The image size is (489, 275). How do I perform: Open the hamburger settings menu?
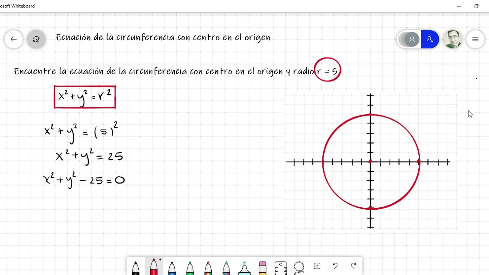476,39
